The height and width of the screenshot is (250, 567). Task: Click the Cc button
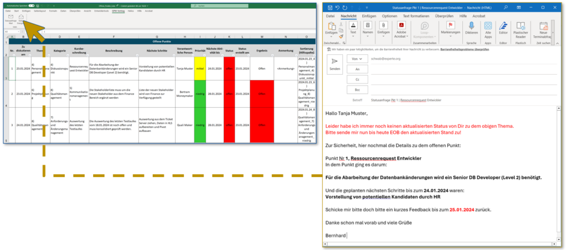click(x=357, y=79)
